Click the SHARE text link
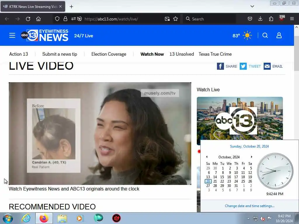299x224 pixels. click(231, 66)
